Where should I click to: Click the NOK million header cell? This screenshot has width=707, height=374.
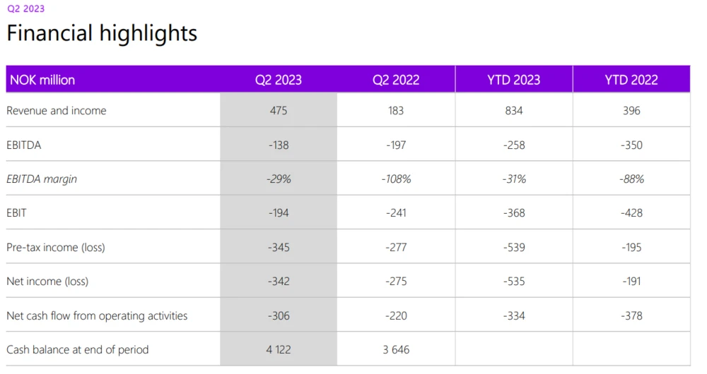click(x=42, y=80)
